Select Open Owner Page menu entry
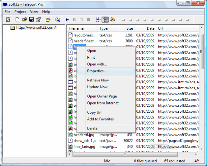The height and width of the screenshot is (166, 207). (x=106, y=96)
